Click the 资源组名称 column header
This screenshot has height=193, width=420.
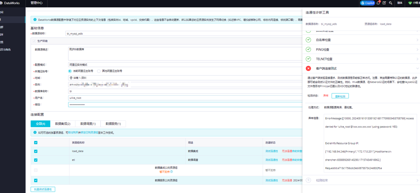click(x=78, y=143)
